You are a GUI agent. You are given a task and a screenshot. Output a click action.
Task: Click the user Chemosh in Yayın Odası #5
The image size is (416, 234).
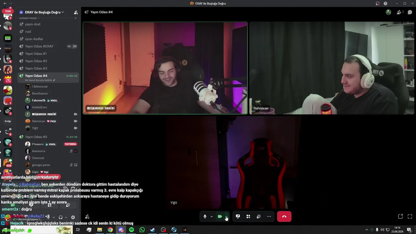[51, 158]
